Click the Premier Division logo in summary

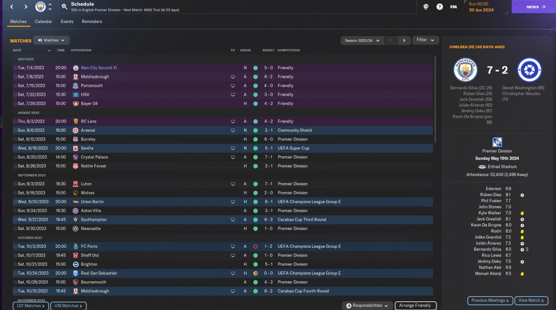pos(497,142)
